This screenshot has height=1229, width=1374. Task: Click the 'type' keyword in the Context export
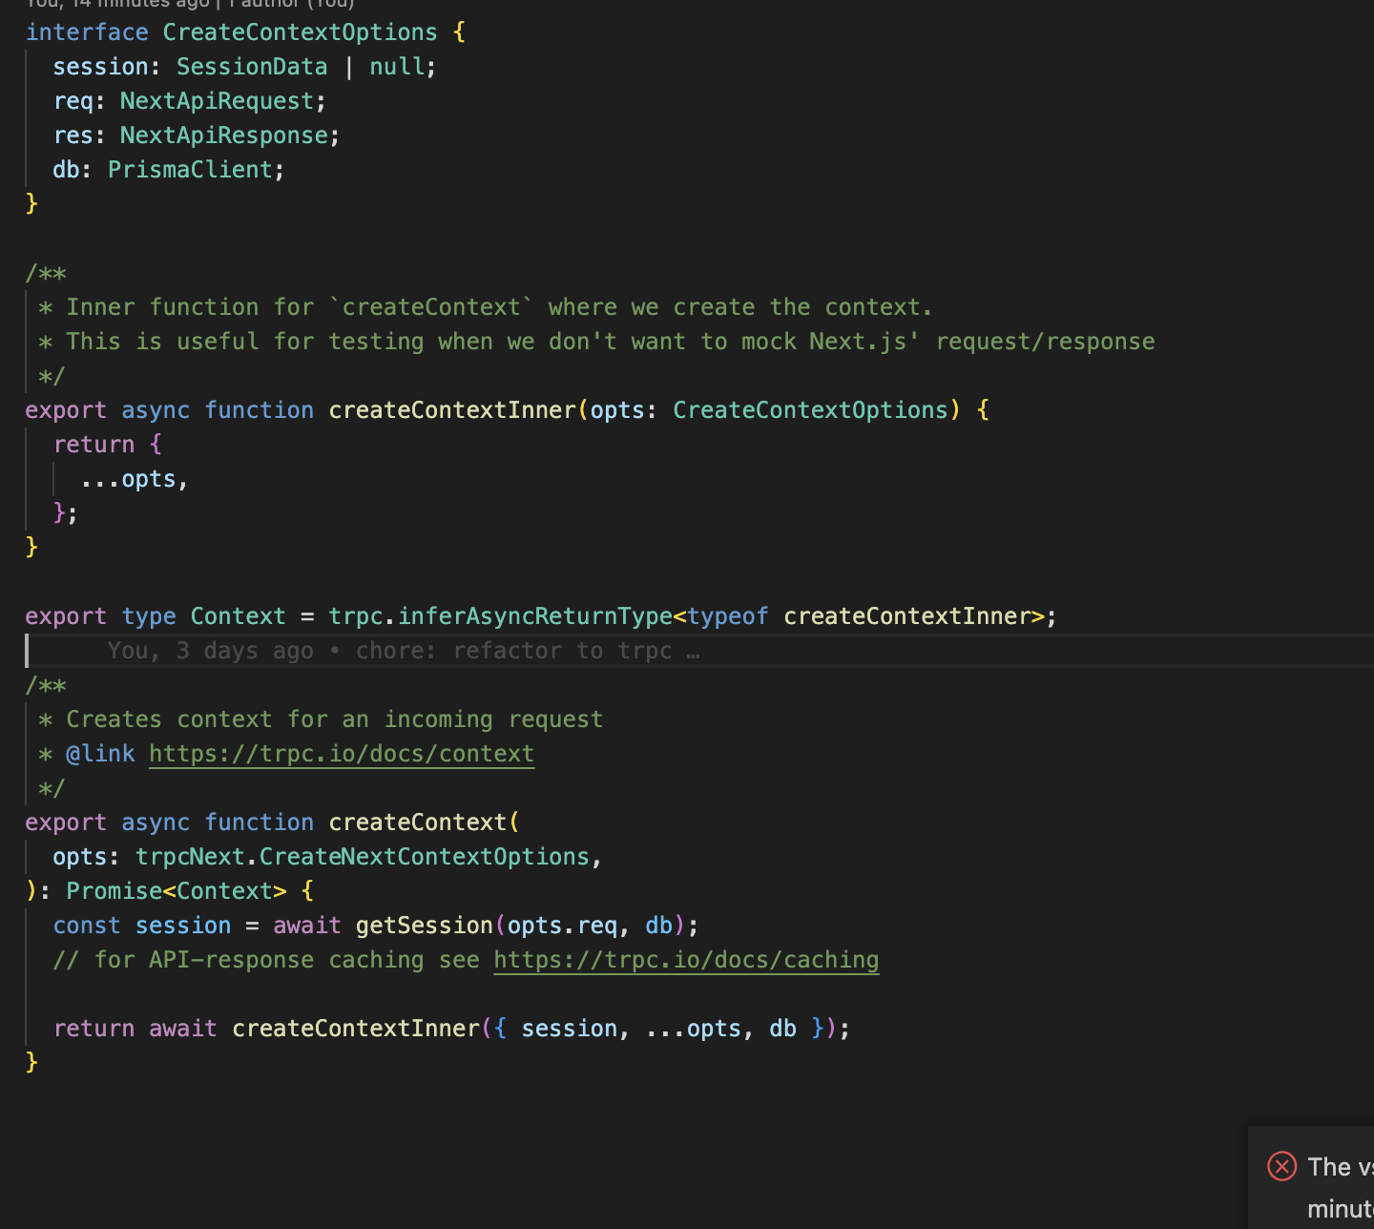point(149,616)
